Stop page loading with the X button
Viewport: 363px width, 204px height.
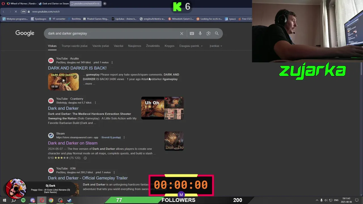pyautogui.click(x=16, y=12)
